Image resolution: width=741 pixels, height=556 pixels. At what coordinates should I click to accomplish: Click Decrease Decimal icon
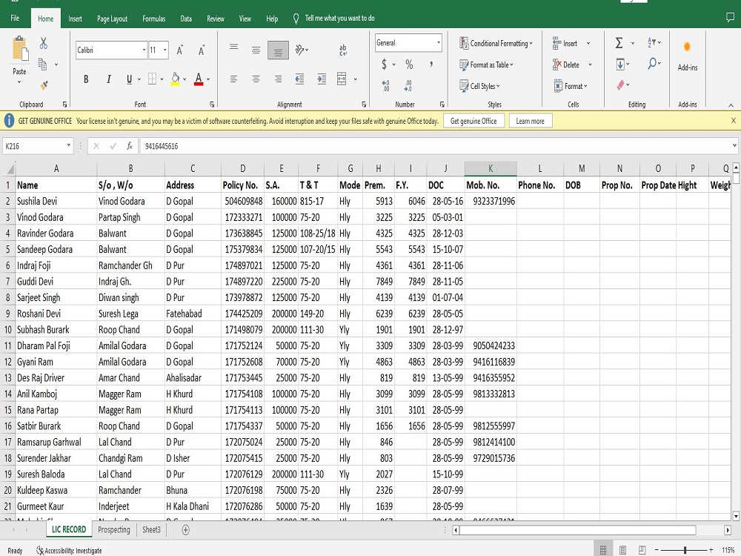(x=408, y=85)
